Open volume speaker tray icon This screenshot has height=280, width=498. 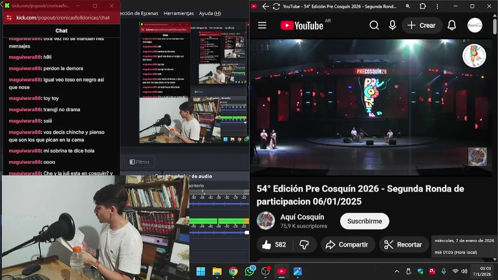[x=464, y=271]
